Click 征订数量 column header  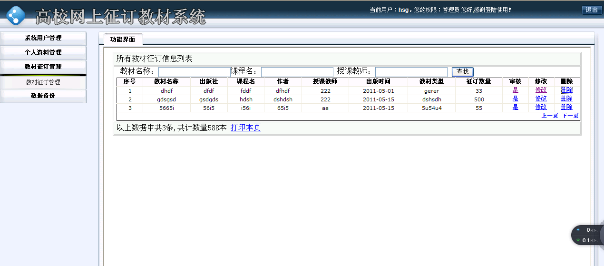478,81
